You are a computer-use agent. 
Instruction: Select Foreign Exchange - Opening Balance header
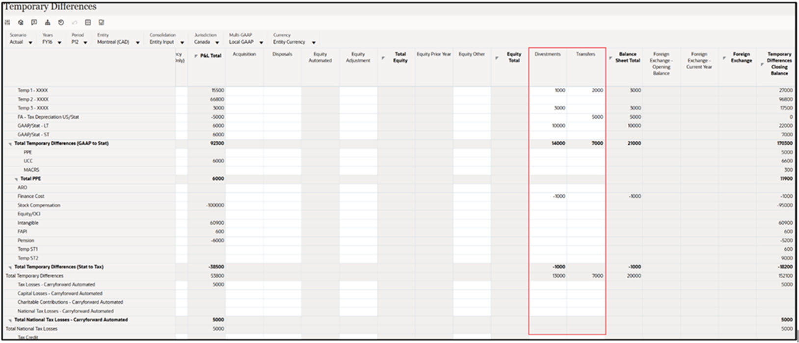coord(661,64)
